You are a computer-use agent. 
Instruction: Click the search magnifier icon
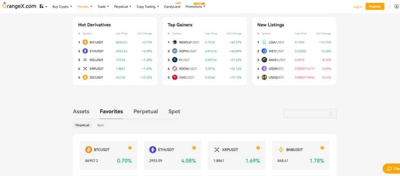331,114
